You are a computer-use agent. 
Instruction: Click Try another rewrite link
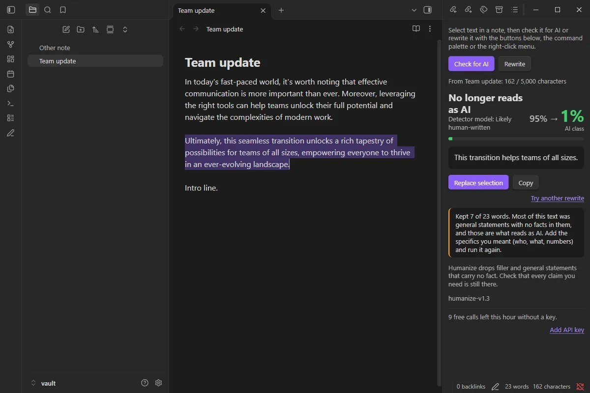(558, 198)
